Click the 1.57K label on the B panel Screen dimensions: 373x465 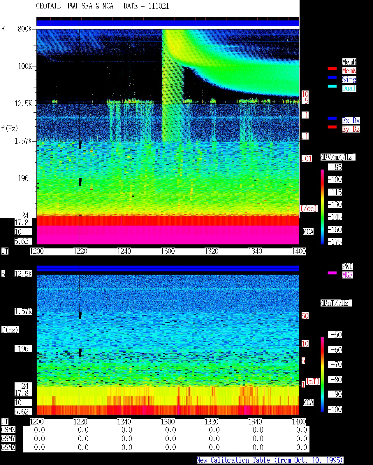23,311
